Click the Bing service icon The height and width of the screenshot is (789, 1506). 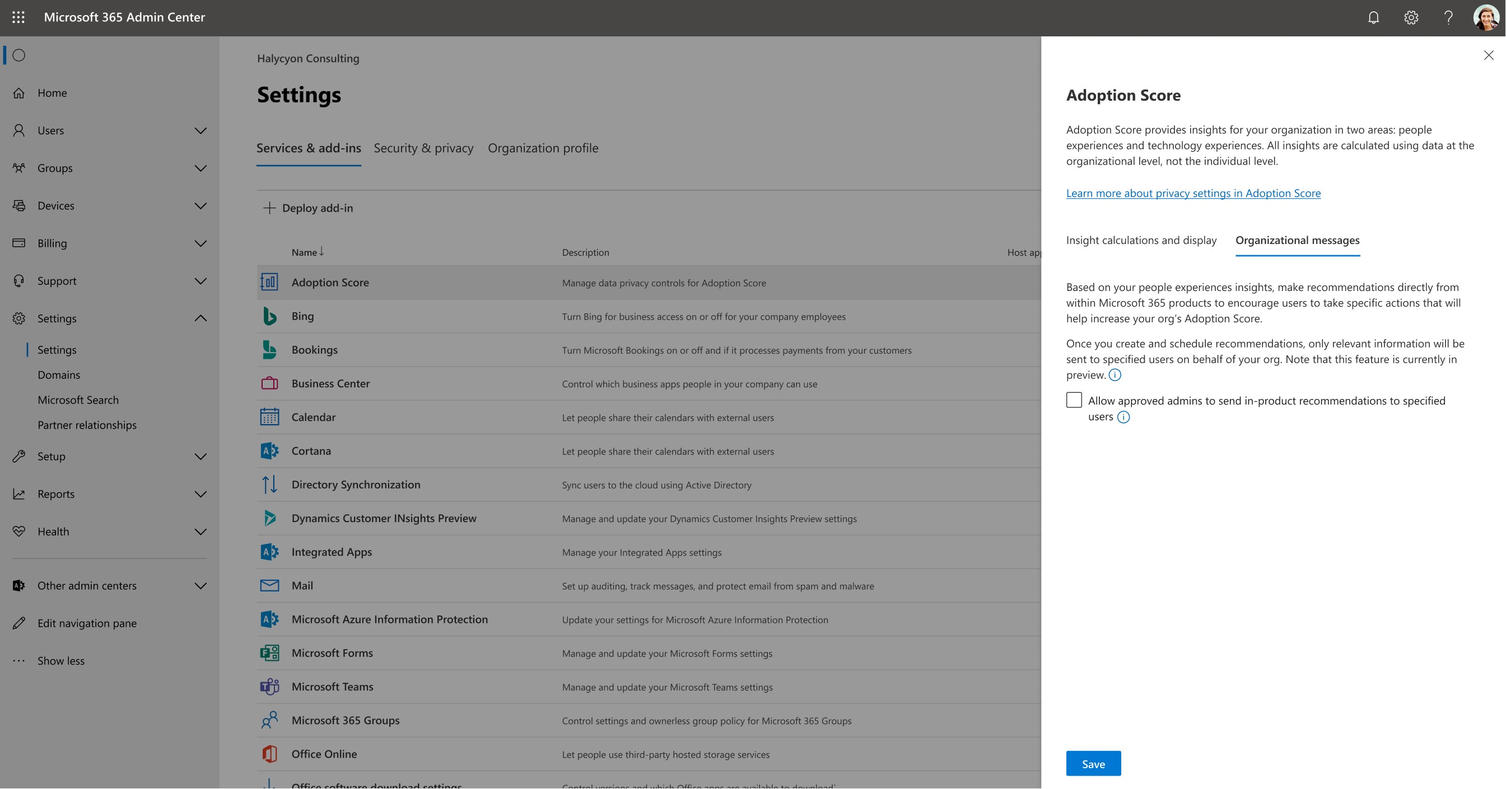coord(269,316)
